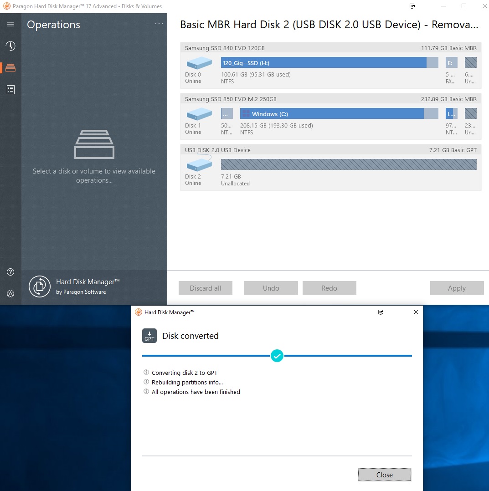Click the 100.61 GB (95.31 GB used) text

tap(256, 75)
